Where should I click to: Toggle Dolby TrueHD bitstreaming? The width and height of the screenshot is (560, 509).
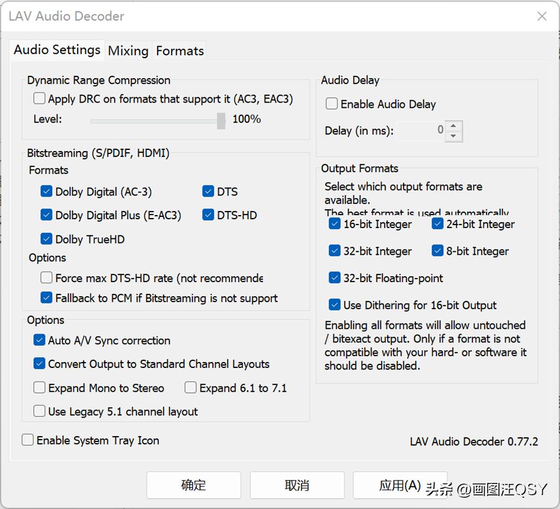pos(47,239)
